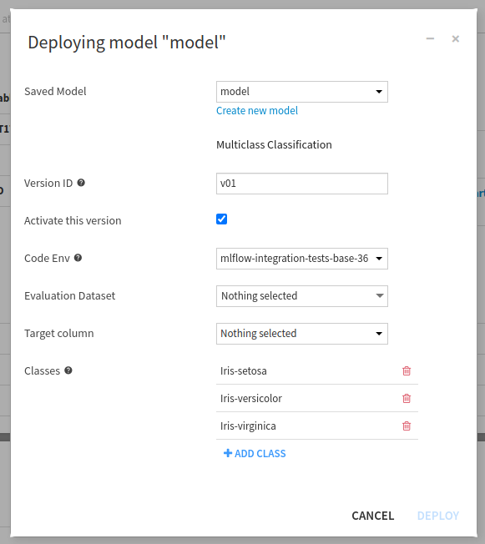Click the Multiclass Classification label
The height and width of the screenshot is (544, 485).
click(274, 144)
